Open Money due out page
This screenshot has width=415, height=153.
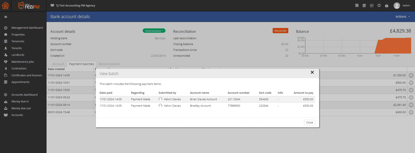(21, 108)
